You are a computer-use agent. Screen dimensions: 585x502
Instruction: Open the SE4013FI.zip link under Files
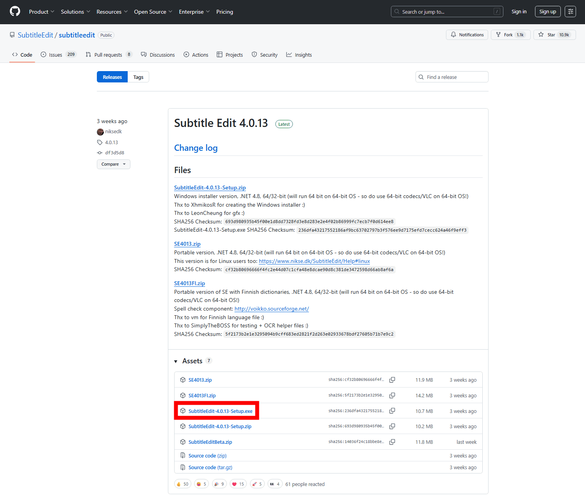coord(189,283)
